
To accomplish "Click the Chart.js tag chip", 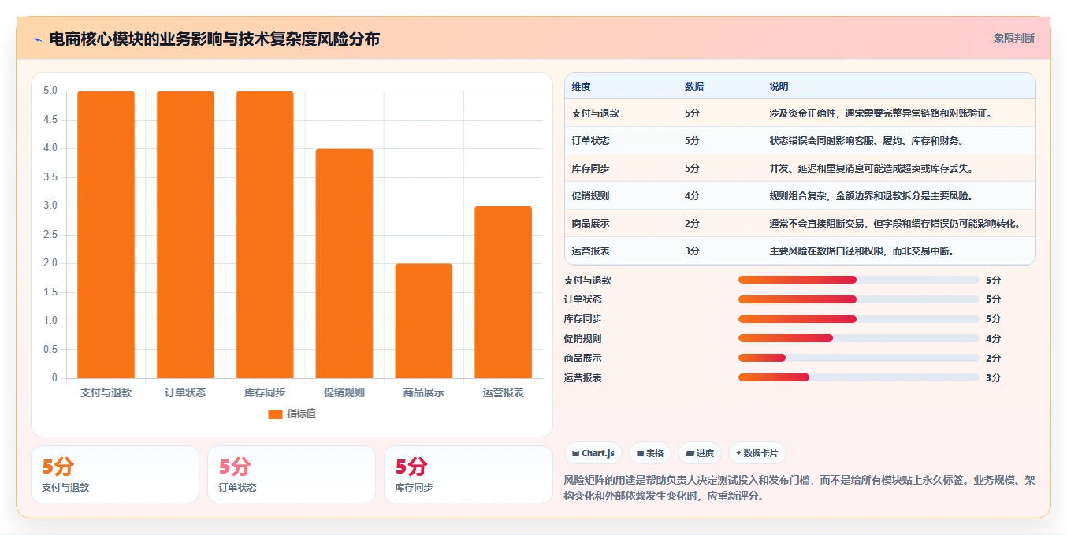I will pos(593,453).
